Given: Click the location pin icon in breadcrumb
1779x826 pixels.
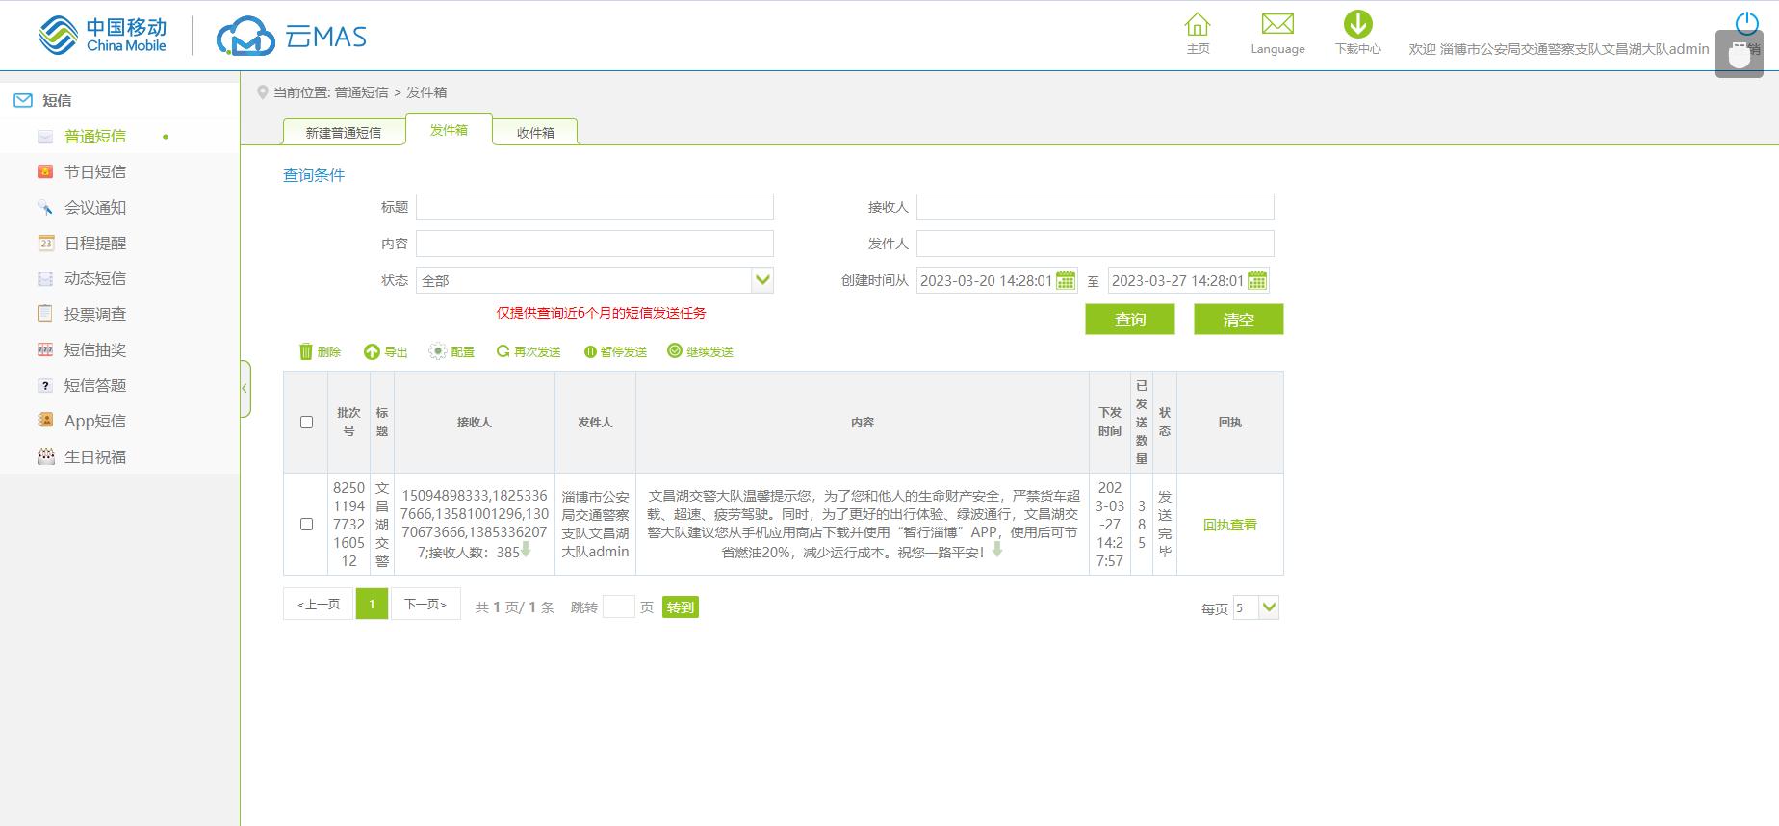Looking at the screenshot, I should 262,92.
